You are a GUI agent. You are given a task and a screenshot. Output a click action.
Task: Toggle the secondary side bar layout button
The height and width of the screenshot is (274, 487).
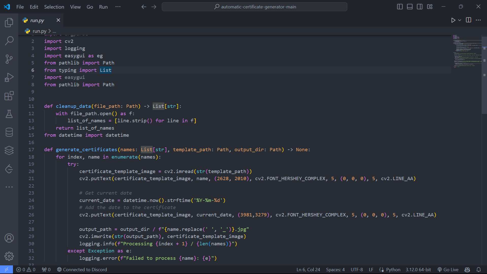[420, 7]
